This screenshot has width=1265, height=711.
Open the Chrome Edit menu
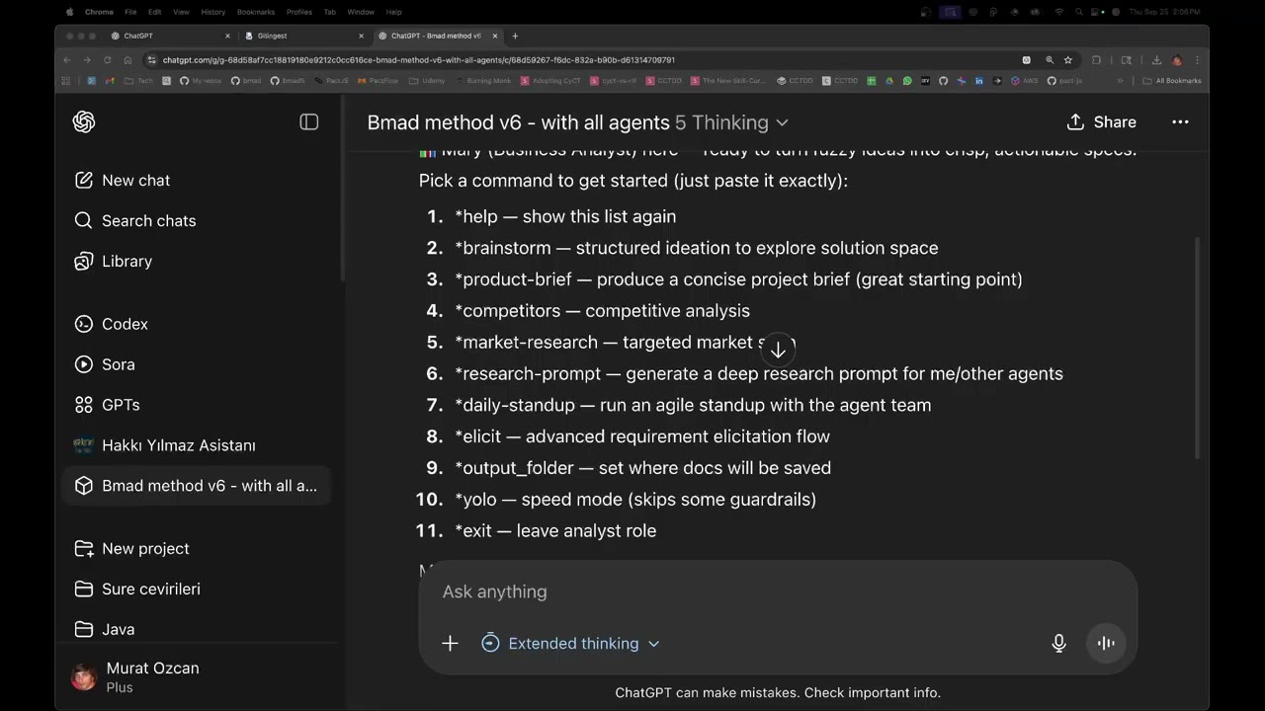(x=155, y=12)
